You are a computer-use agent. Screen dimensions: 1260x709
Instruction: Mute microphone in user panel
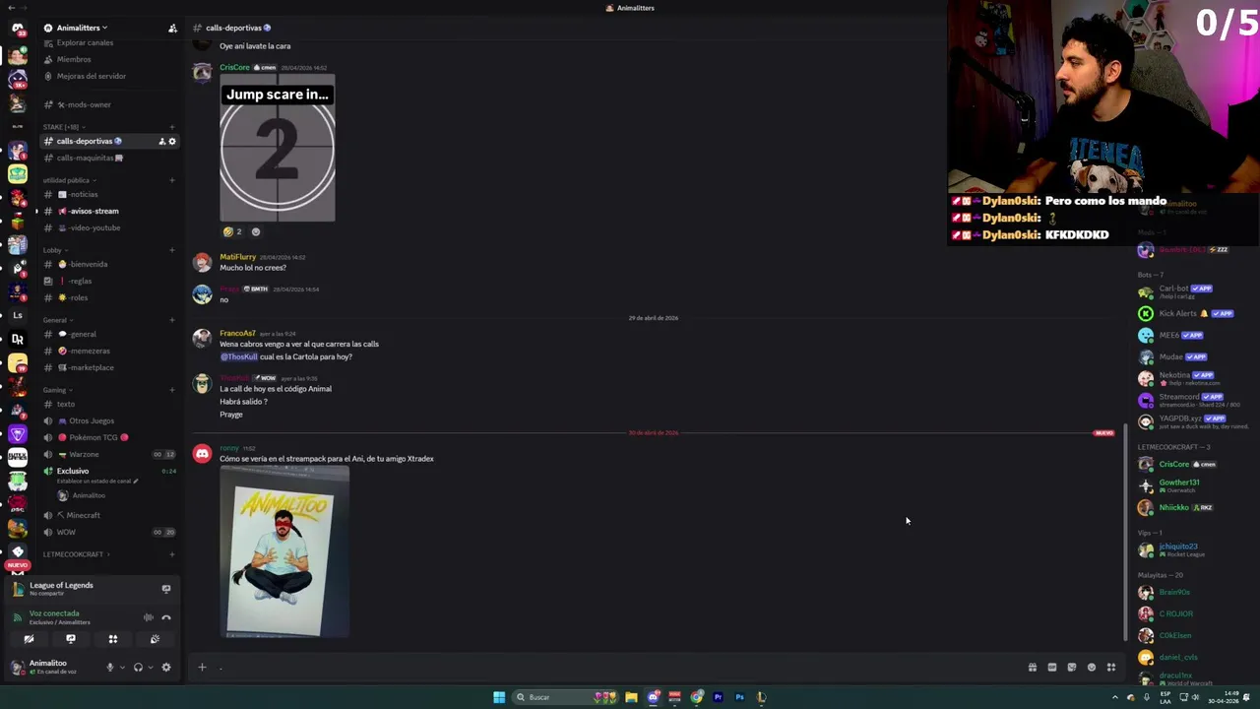click(x=110, y=667)
